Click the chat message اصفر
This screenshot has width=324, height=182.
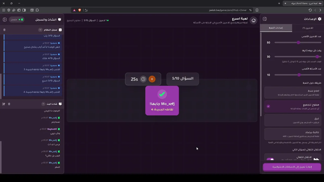pyautogui.click(x=57, y=167)
